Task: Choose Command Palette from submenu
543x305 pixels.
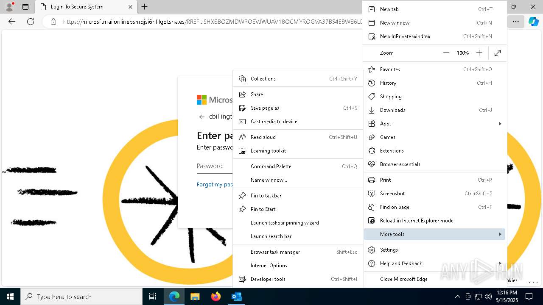Action: [x=298, y=166]
